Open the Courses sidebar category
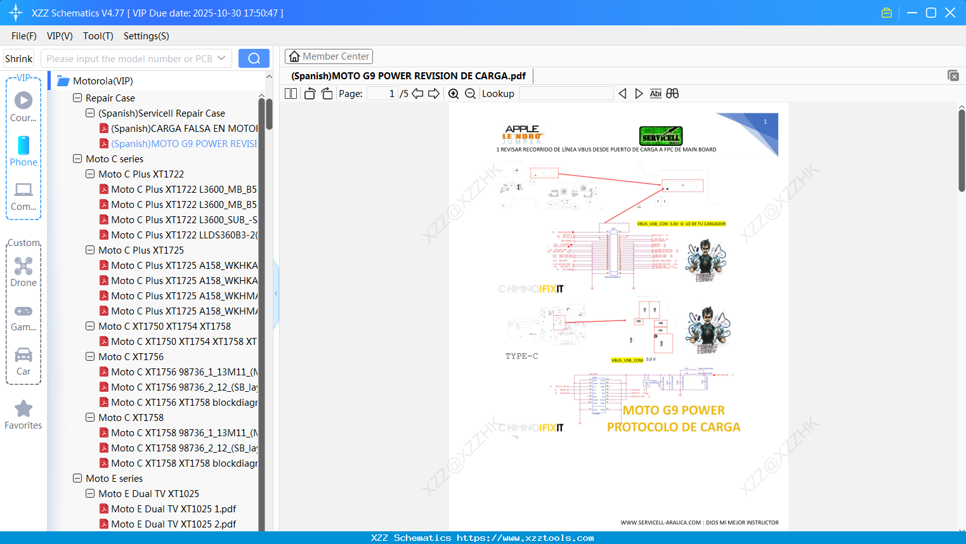Image resolution: width=966 pixels, height=544 pixels. (23, 107)
